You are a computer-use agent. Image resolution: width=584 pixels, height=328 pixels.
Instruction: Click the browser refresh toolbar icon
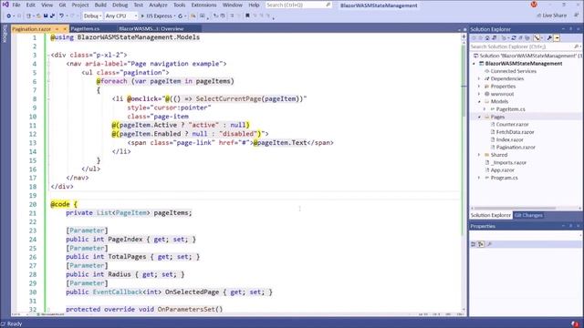click(x=181, y=16)
